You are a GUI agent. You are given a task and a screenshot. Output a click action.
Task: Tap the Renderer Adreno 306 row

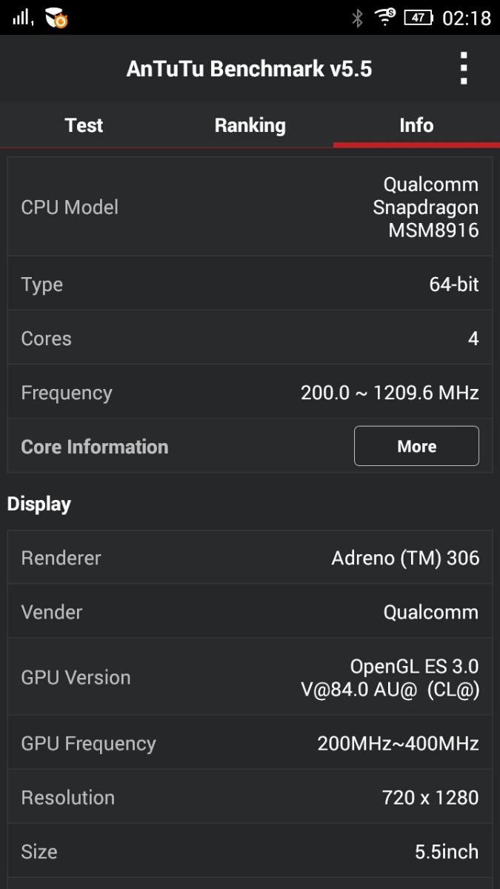[250, 557]
